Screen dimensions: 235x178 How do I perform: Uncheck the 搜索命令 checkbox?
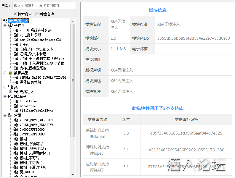coord(15,14)
